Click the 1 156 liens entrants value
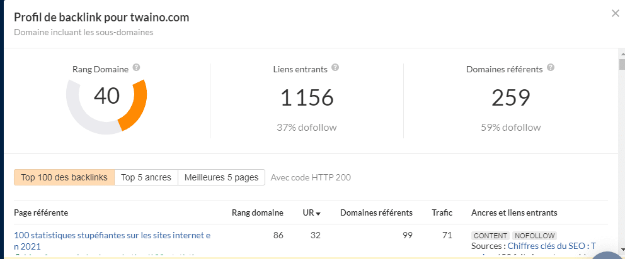The height and width of the screenshot is (259, 625). point(307,97)
